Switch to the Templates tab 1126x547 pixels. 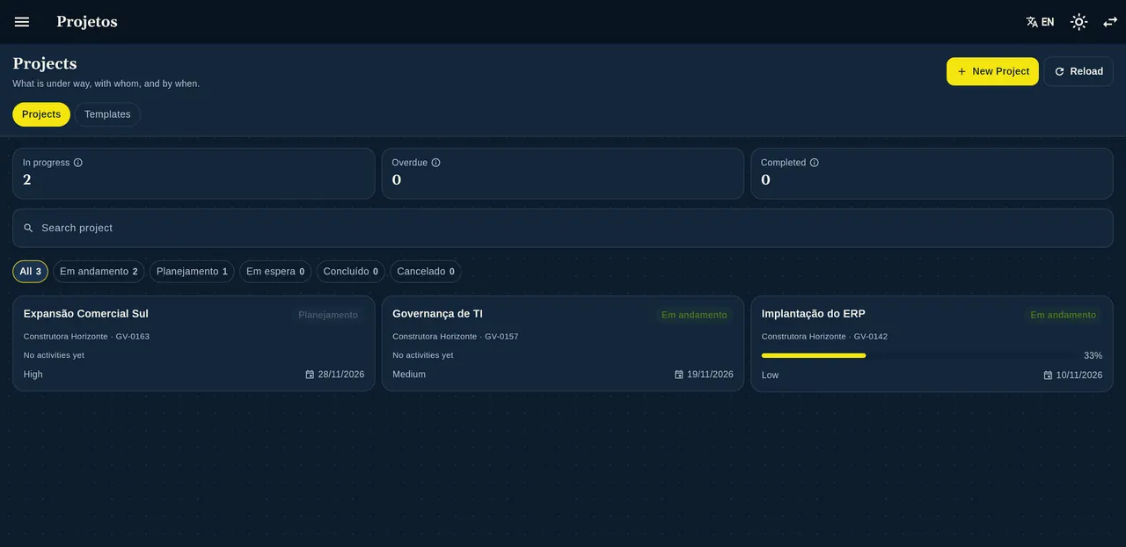107,114
